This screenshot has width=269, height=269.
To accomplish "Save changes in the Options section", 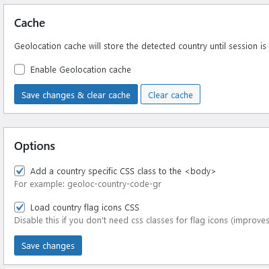I will (48, 245).
